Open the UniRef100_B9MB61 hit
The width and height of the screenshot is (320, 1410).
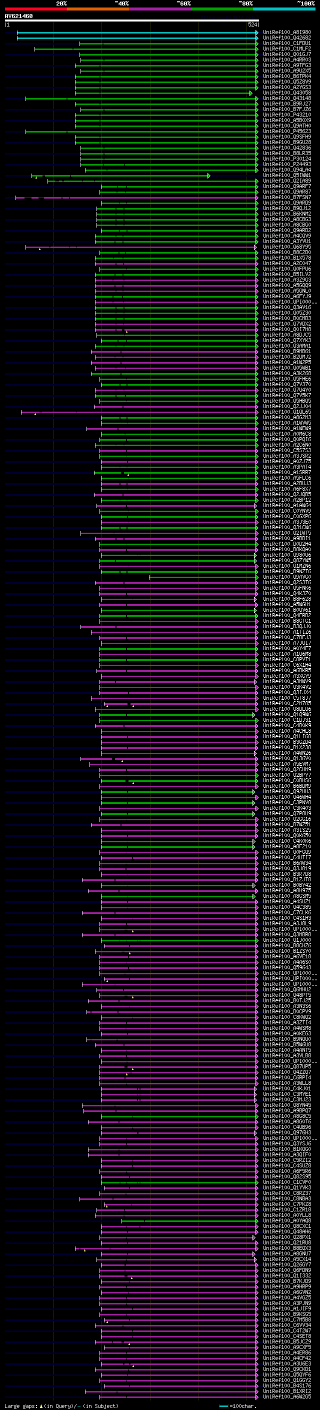287,352
